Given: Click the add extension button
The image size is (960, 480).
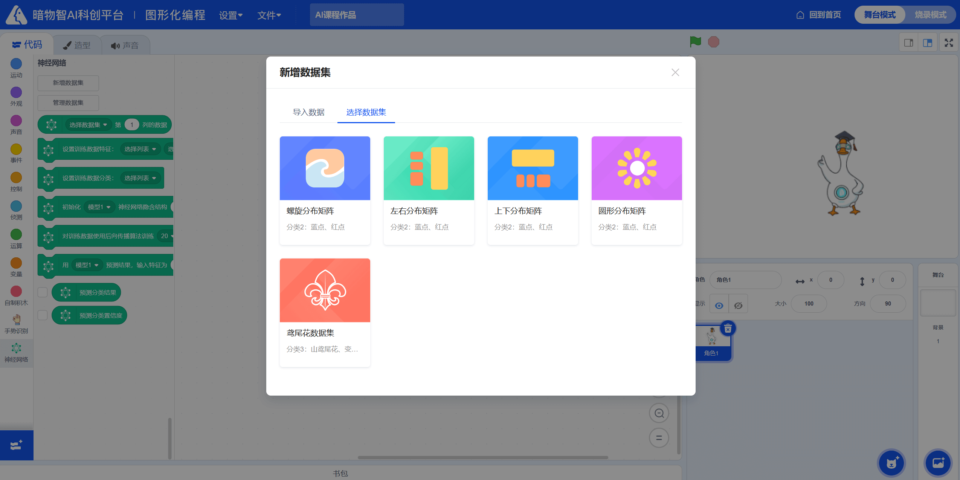Looking at the screenshot, I should point(17,445).
